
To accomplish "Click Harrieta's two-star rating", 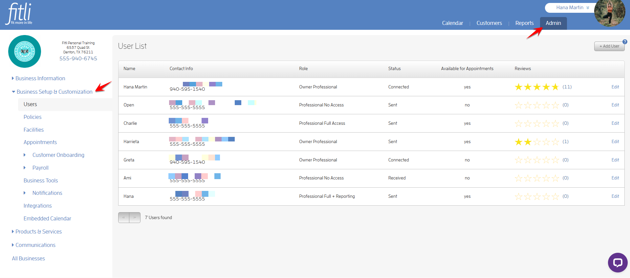I will [x=537, y=142].
